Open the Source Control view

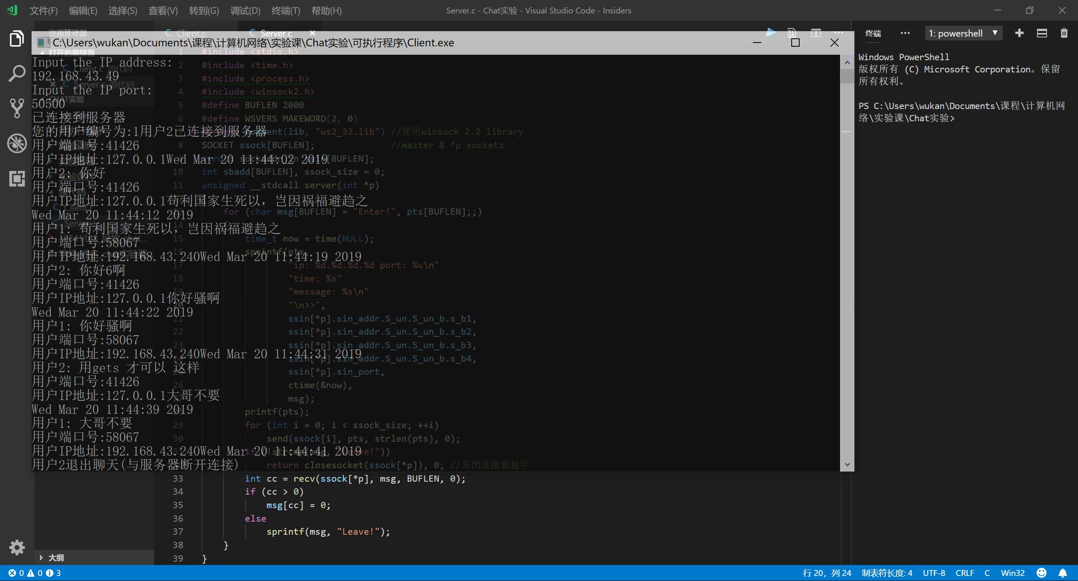click(16, 108)
